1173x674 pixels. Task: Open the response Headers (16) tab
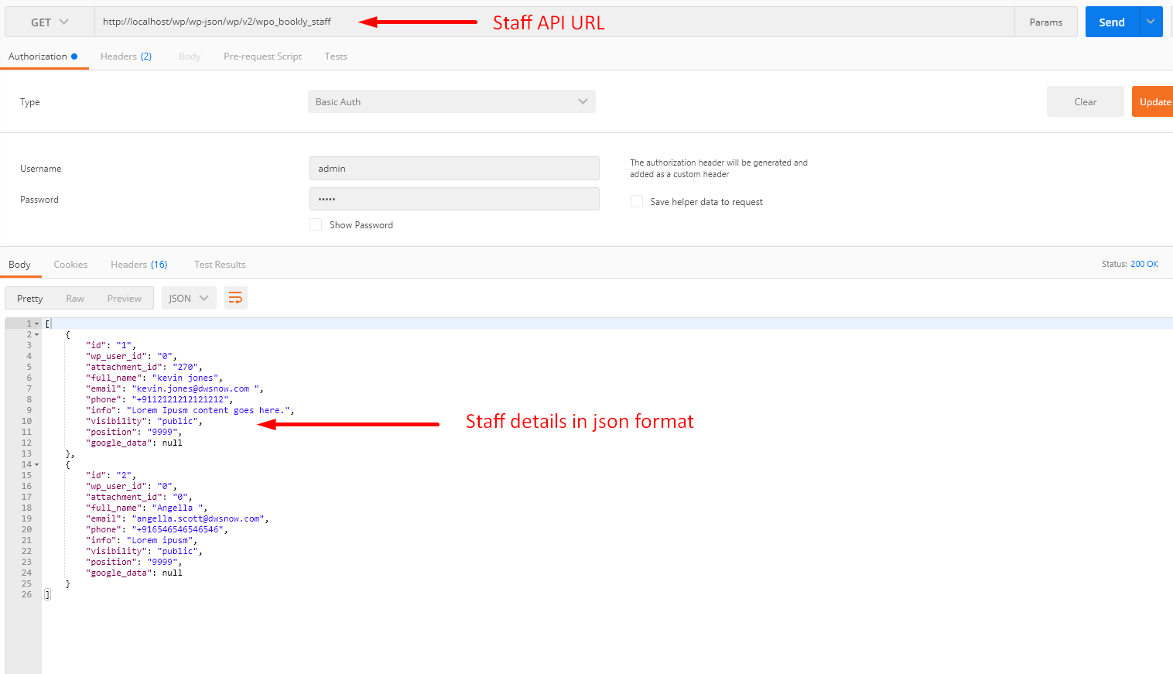coord(139,265)
